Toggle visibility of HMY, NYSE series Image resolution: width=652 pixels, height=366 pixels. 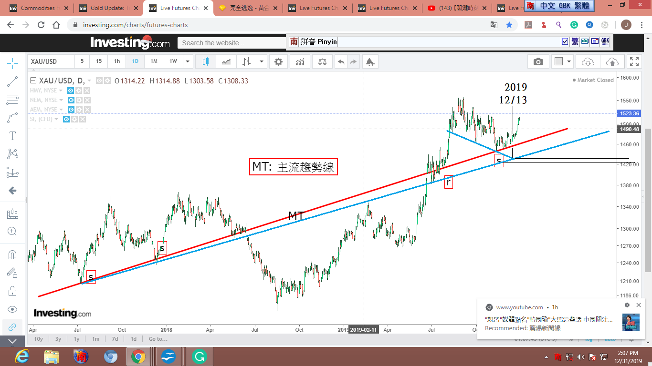pyautogui.click(x=71, y=91)
